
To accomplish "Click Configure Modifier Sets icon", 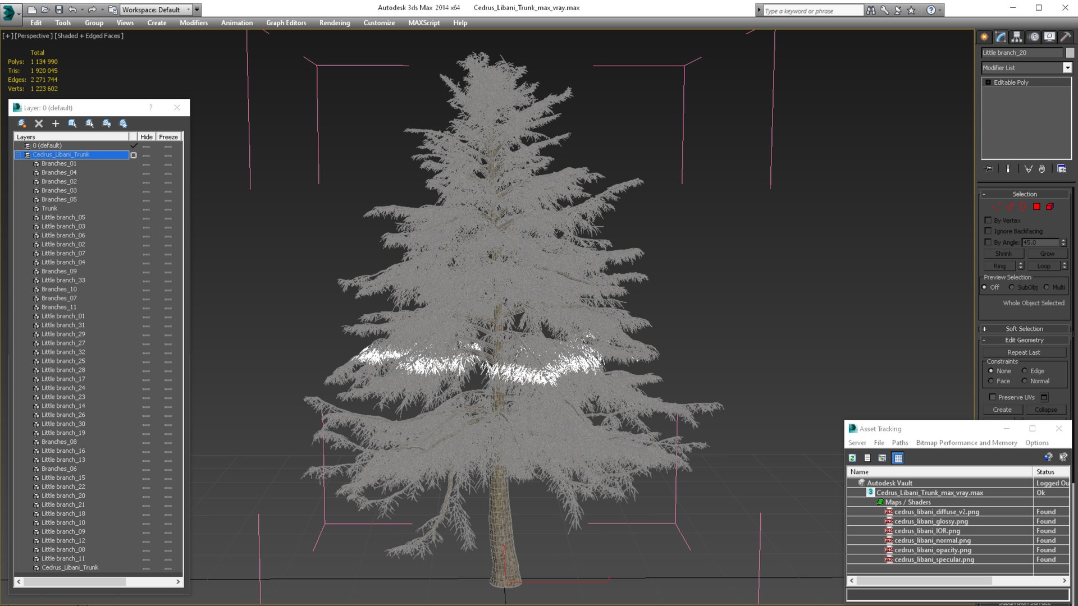I will (1061, 169).
